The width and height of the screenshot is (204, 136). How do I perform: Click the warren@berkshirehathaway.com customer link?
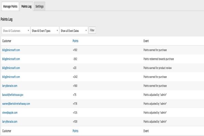16,104
